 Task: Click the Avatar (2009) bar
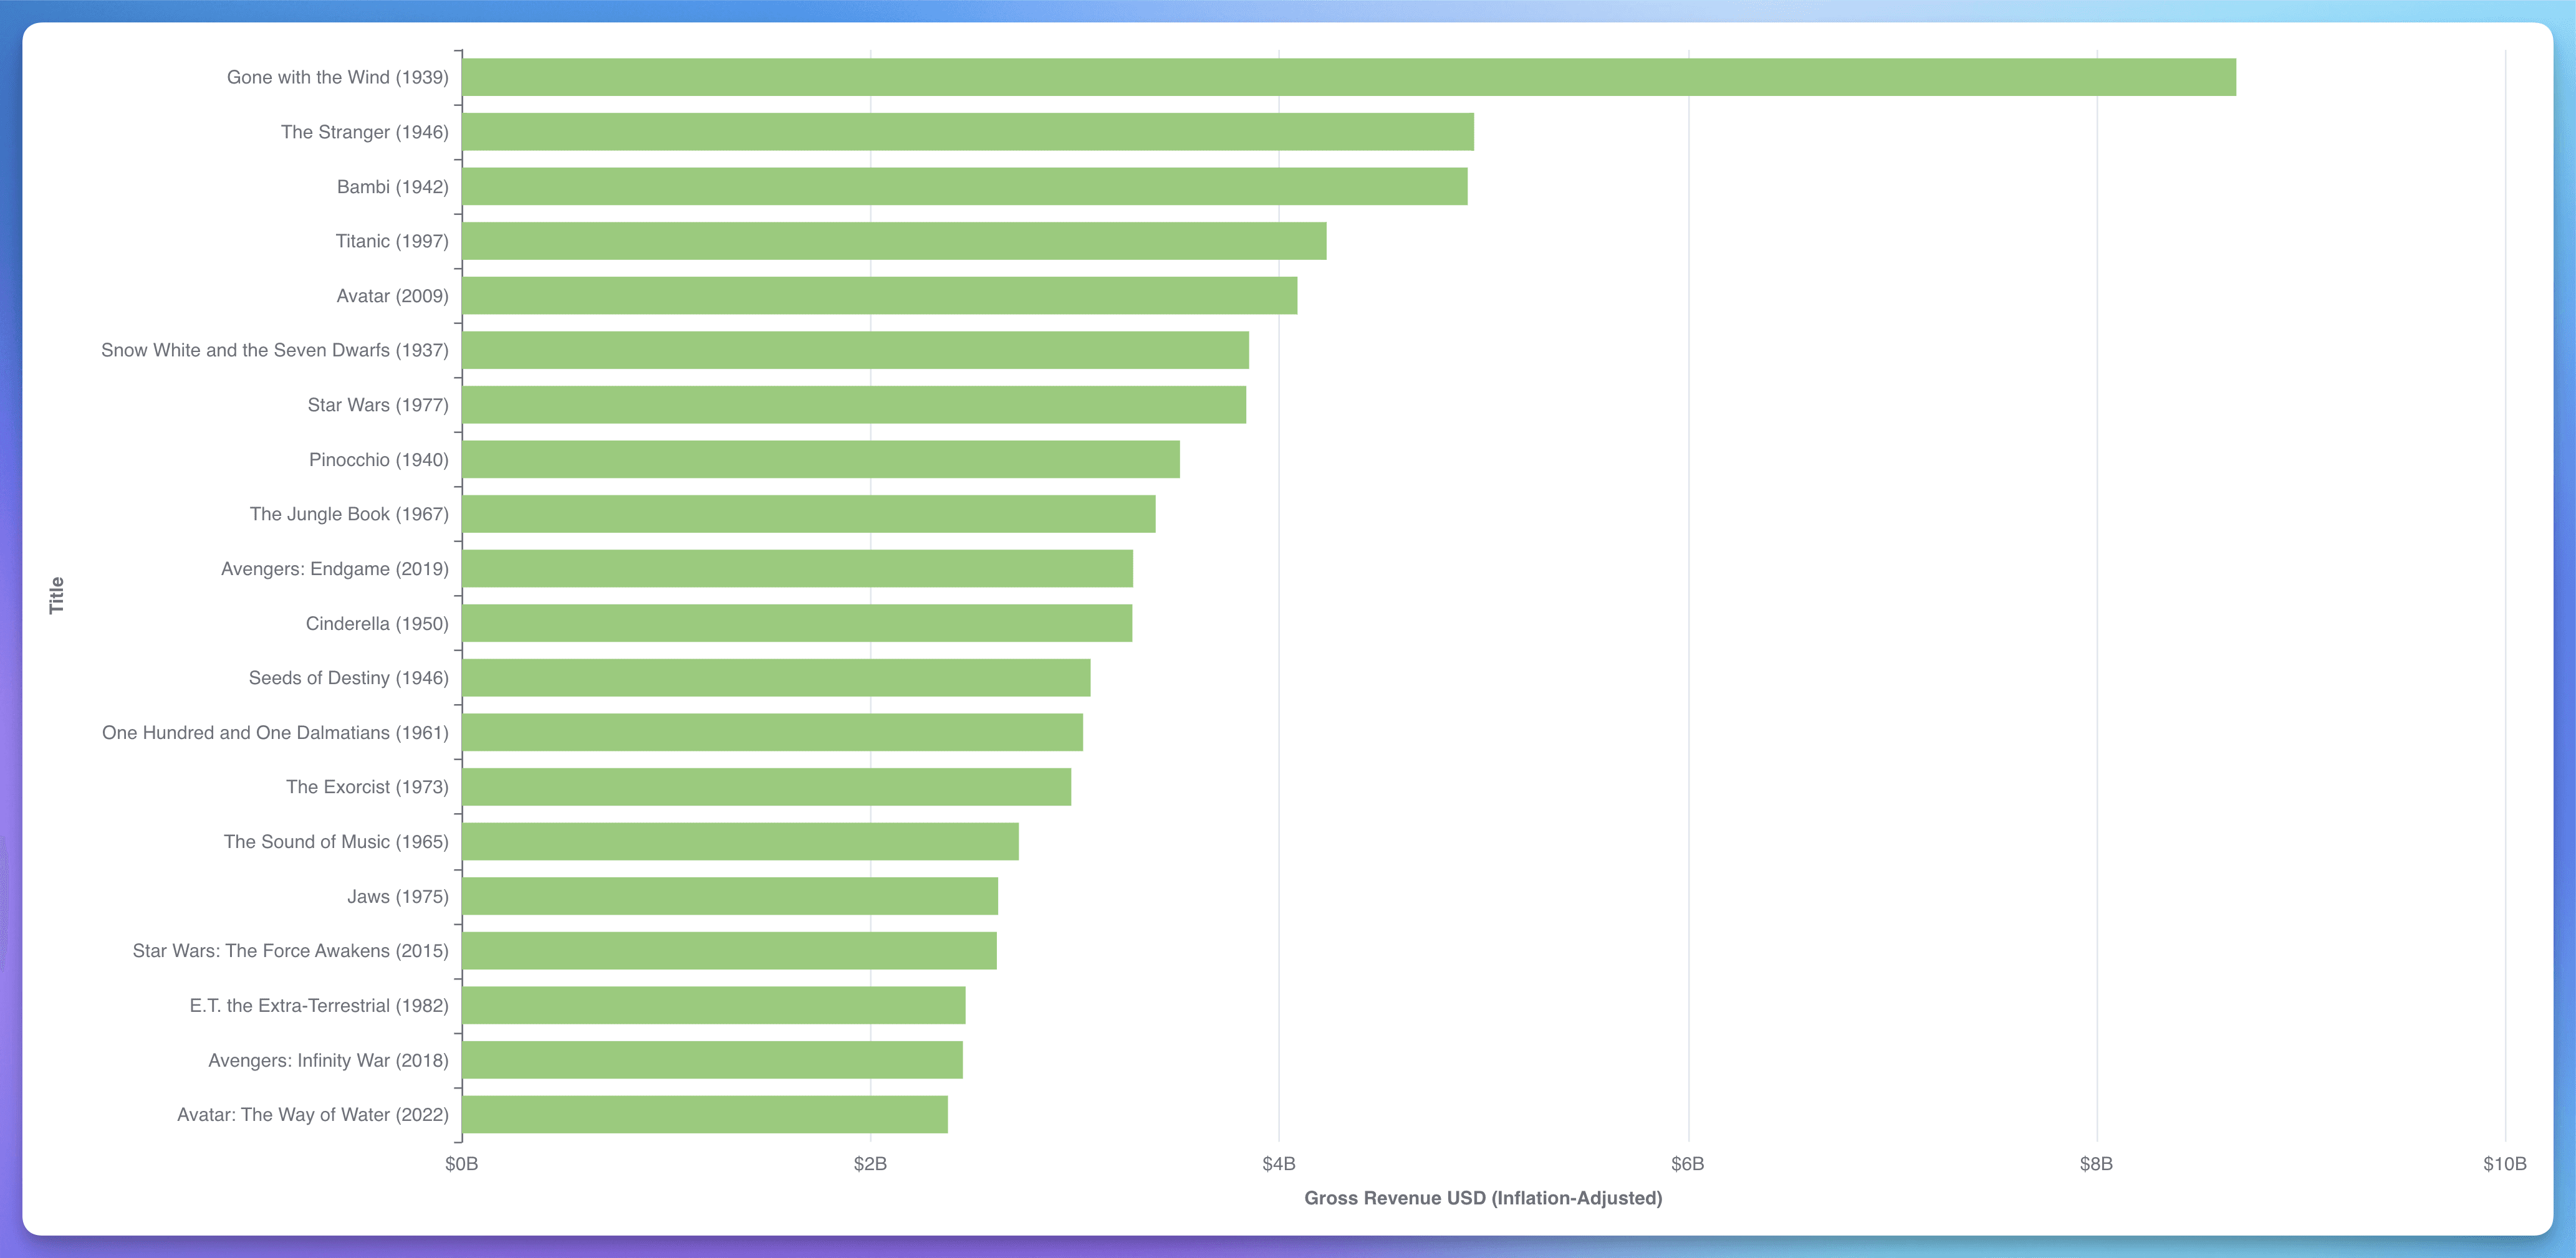pos(880,296)
